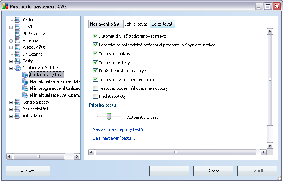Image resolution: width=283 pixels, height=182 pixels.
Task: Click the Aktualizace tree item icon
Action: pyautogui.click(x=18, y=116)
